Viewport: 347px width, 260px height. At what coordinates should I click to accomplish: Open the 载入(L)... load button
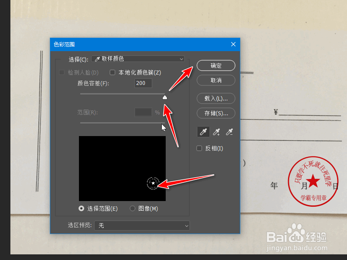[x=216, y=98]
